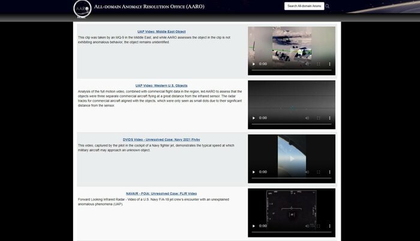Seek on the Middle East Object video progress bar

pos(292,70)
